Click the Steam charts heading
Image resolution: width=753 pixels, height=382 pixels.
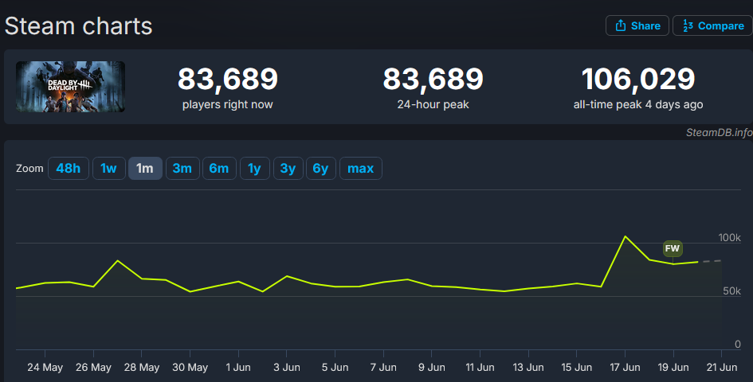click(79, 26)
